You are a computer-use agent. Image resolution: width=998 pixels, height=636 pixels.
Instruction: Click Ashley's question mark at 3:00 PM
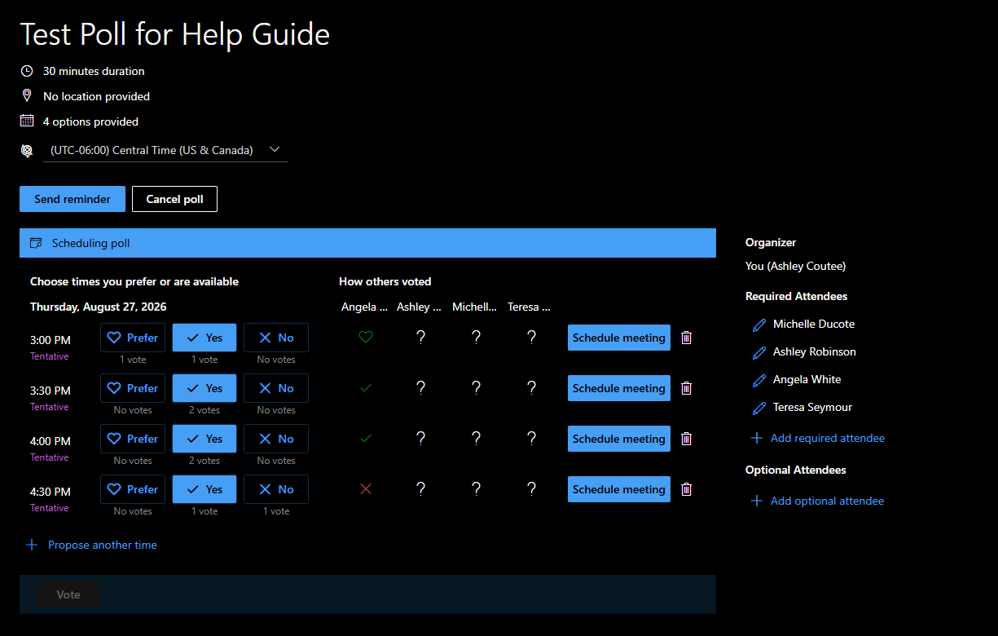[420, 337]
